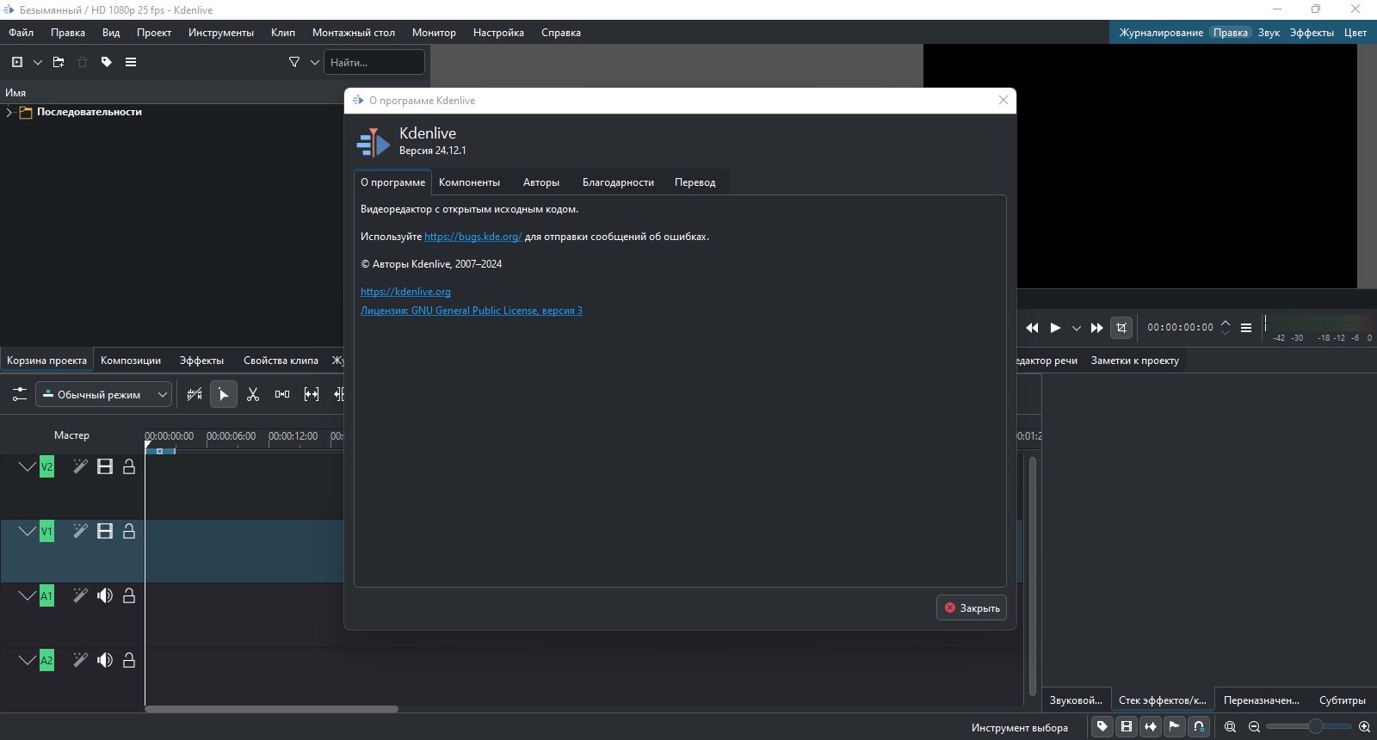1377x740 pixels.
Task: Open effects wand on track V2
Action: pos(80,466)
